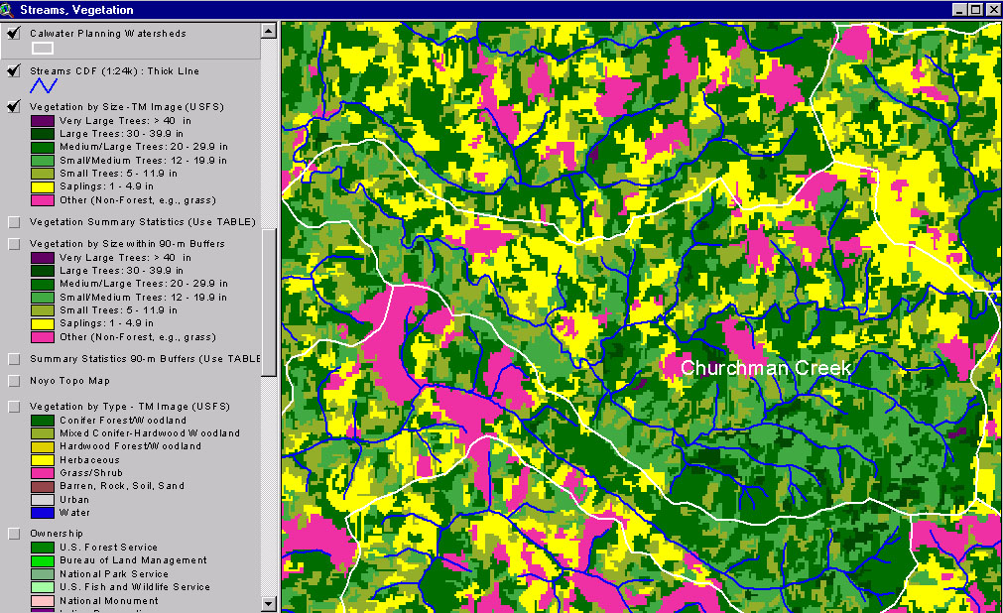Click the 'Bureau of Land Management' legend label

click(133, 560)
